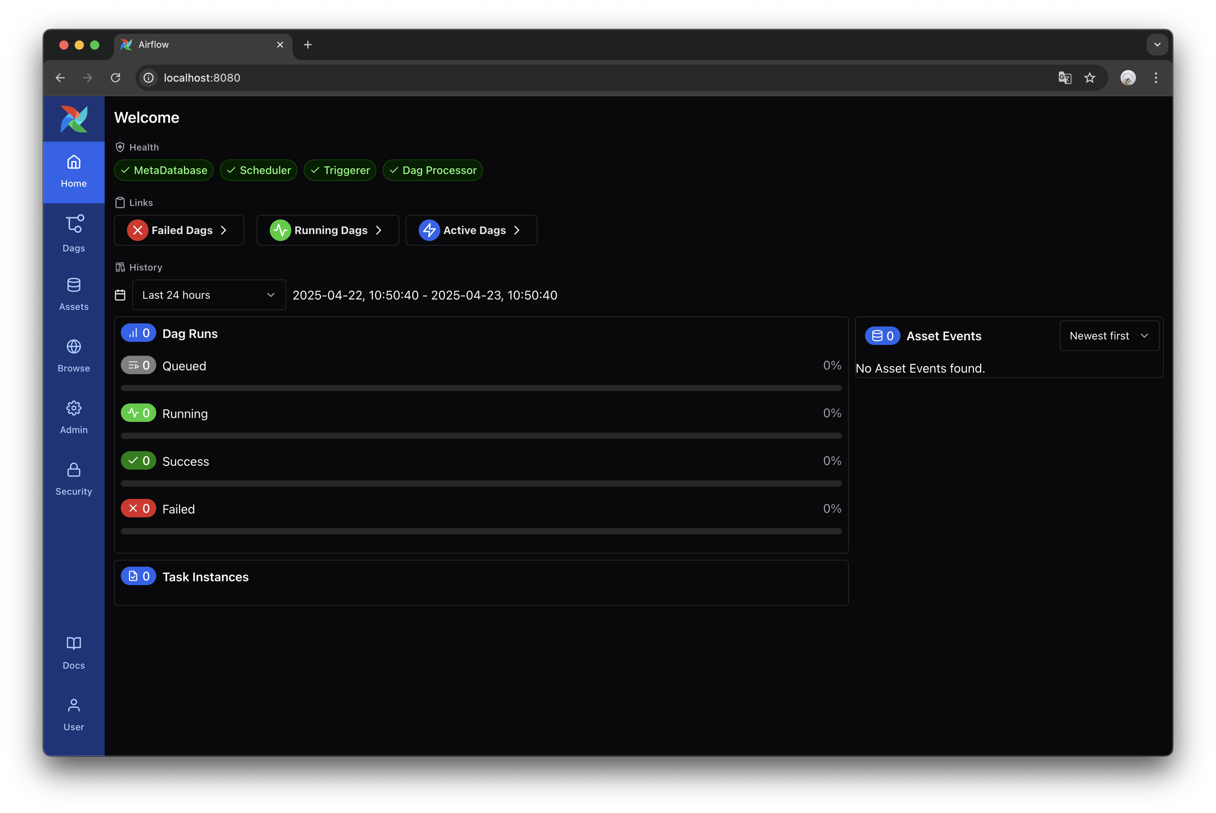The height and width of the screenshot is (813, 1216).
Task: Click the Running count badge
Action: point(139,413)
